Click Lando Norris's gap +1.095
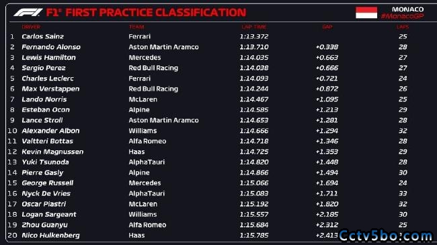Image resolution: width=437 pixels, height=245 pixels. (x=327, y=99)
